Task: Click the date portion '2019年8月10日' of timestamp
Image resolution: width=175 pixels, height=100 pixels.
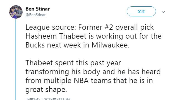Action: pos(57,99)
